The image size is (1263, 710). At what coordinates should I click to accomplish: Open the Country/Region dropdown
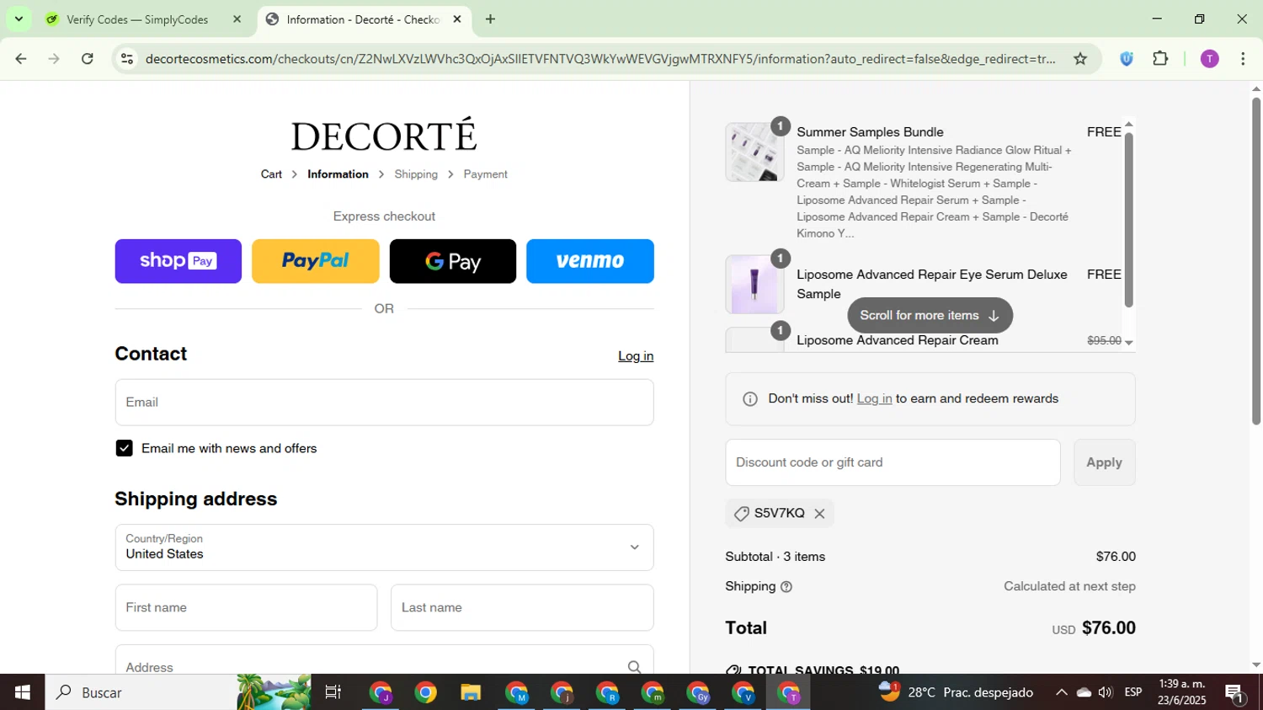coord(384,547)
